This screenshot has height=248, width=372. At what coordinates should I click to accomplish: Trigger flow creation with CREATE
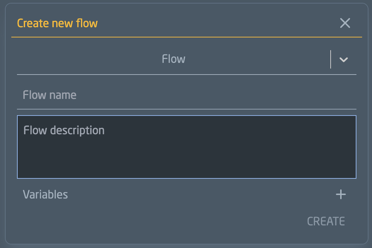point(326,221)
